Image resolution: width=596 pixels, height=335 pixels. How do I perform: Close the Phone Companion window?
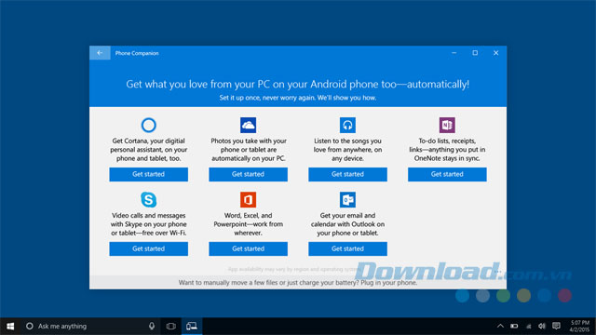coord(496,53)
